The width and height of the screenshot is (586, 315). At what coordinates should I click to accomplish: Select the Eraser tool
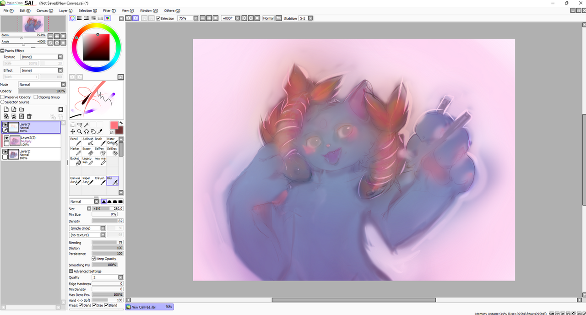click(x=88, y=151)
